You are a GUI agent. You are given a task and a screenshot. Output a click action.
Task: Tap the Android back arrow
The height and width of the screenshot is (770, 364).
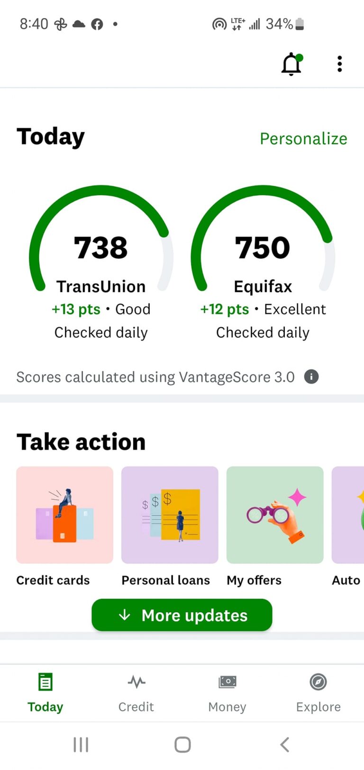click(x=284, y=744)
